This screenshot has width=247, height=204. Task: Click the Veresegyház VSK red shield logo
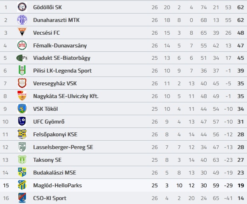(22, 83)
